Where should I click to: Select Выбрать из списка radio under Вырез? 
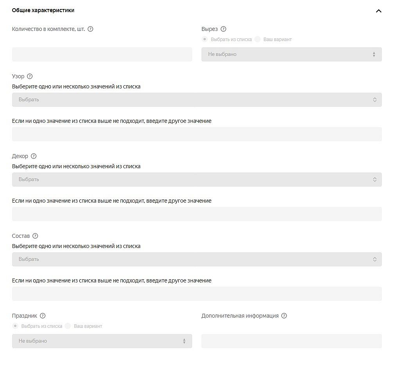205,39
